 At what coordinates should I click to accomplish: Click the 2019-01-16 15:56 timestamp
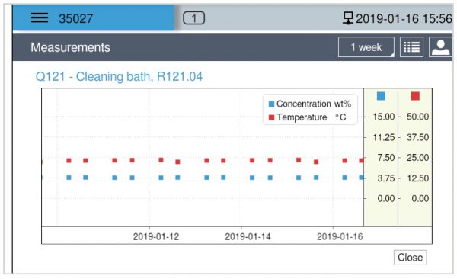[404, 19]
